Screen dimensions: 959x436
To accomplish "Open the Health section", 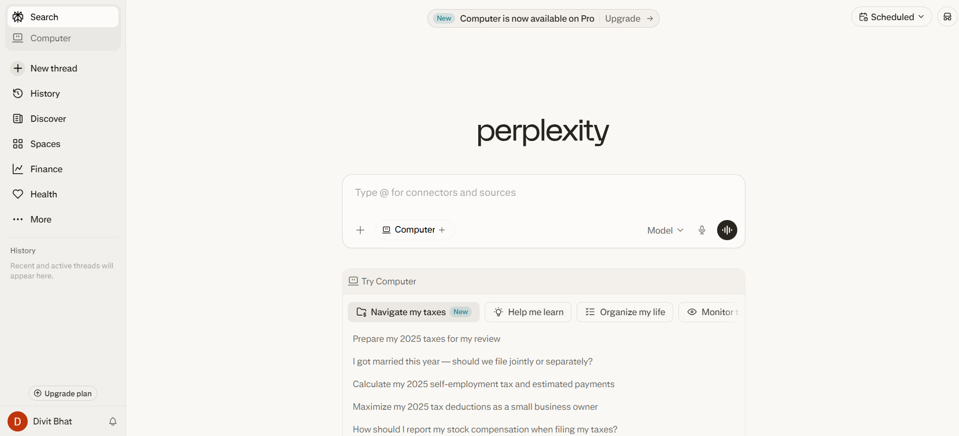I will [x=43, y=194].
